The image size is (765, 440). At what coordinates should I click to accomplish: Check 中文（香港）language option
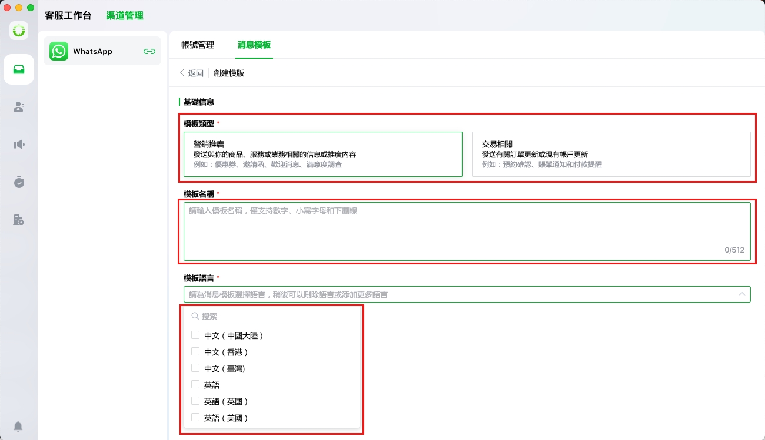(x=195, y=352)
